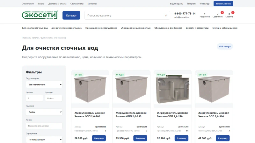Open the Сортировка dropdown

[x=44, y=140]
